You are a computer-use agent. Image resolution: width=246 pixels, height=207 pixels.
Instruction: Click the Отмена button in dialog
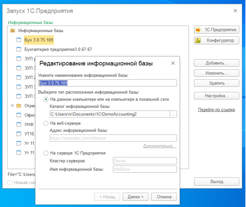click(164, 197)
